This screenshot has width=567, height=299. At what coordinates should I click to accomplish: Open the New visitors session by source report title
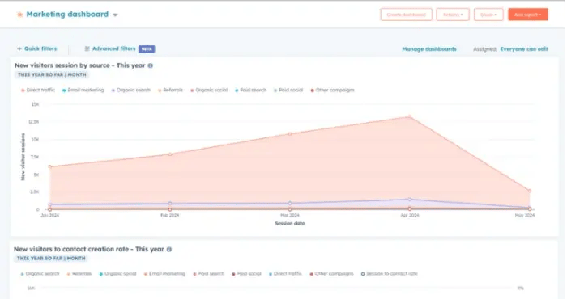[x=80, y=65]
